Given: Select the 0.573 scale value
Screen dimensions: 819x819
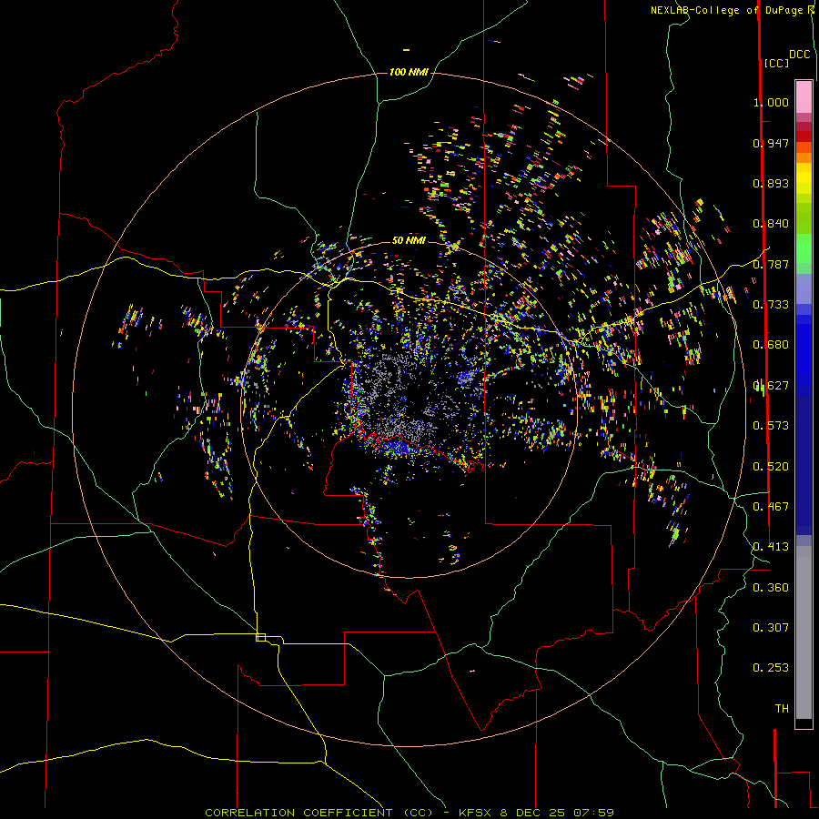Looking at the screenshot, I should (771, 426).
